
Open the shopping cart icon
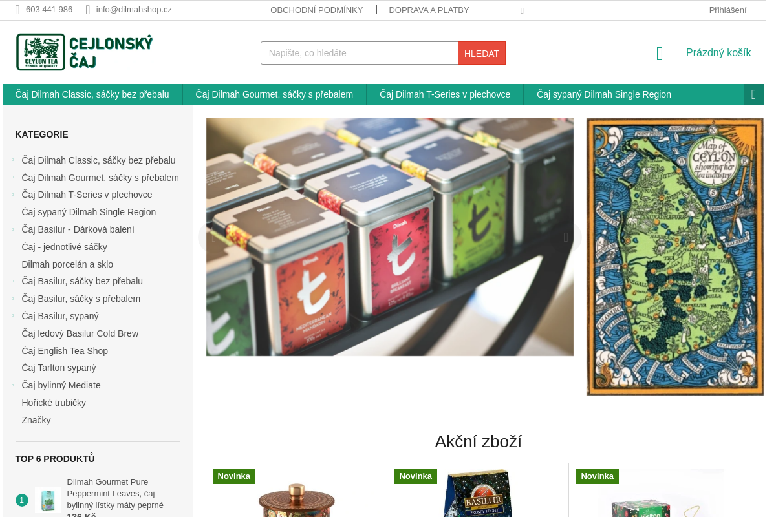tap(660, 53)
